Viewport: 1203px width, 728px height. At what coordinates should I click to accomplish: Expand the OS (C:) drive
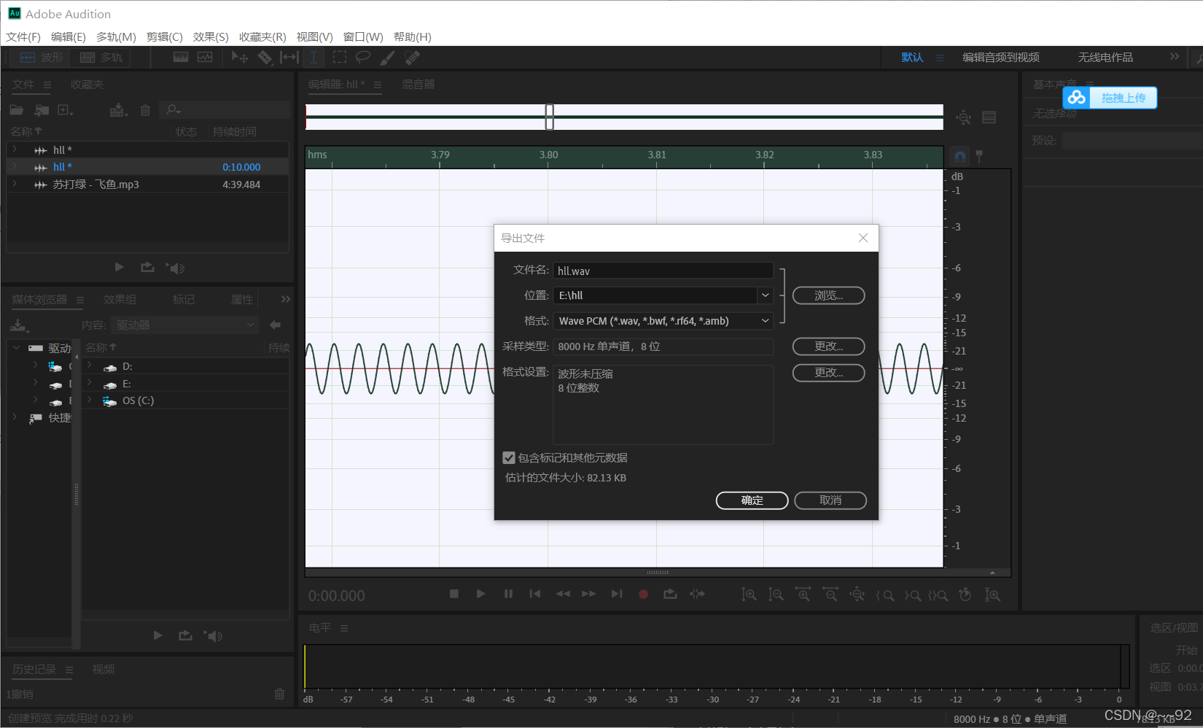click(90, 400)
